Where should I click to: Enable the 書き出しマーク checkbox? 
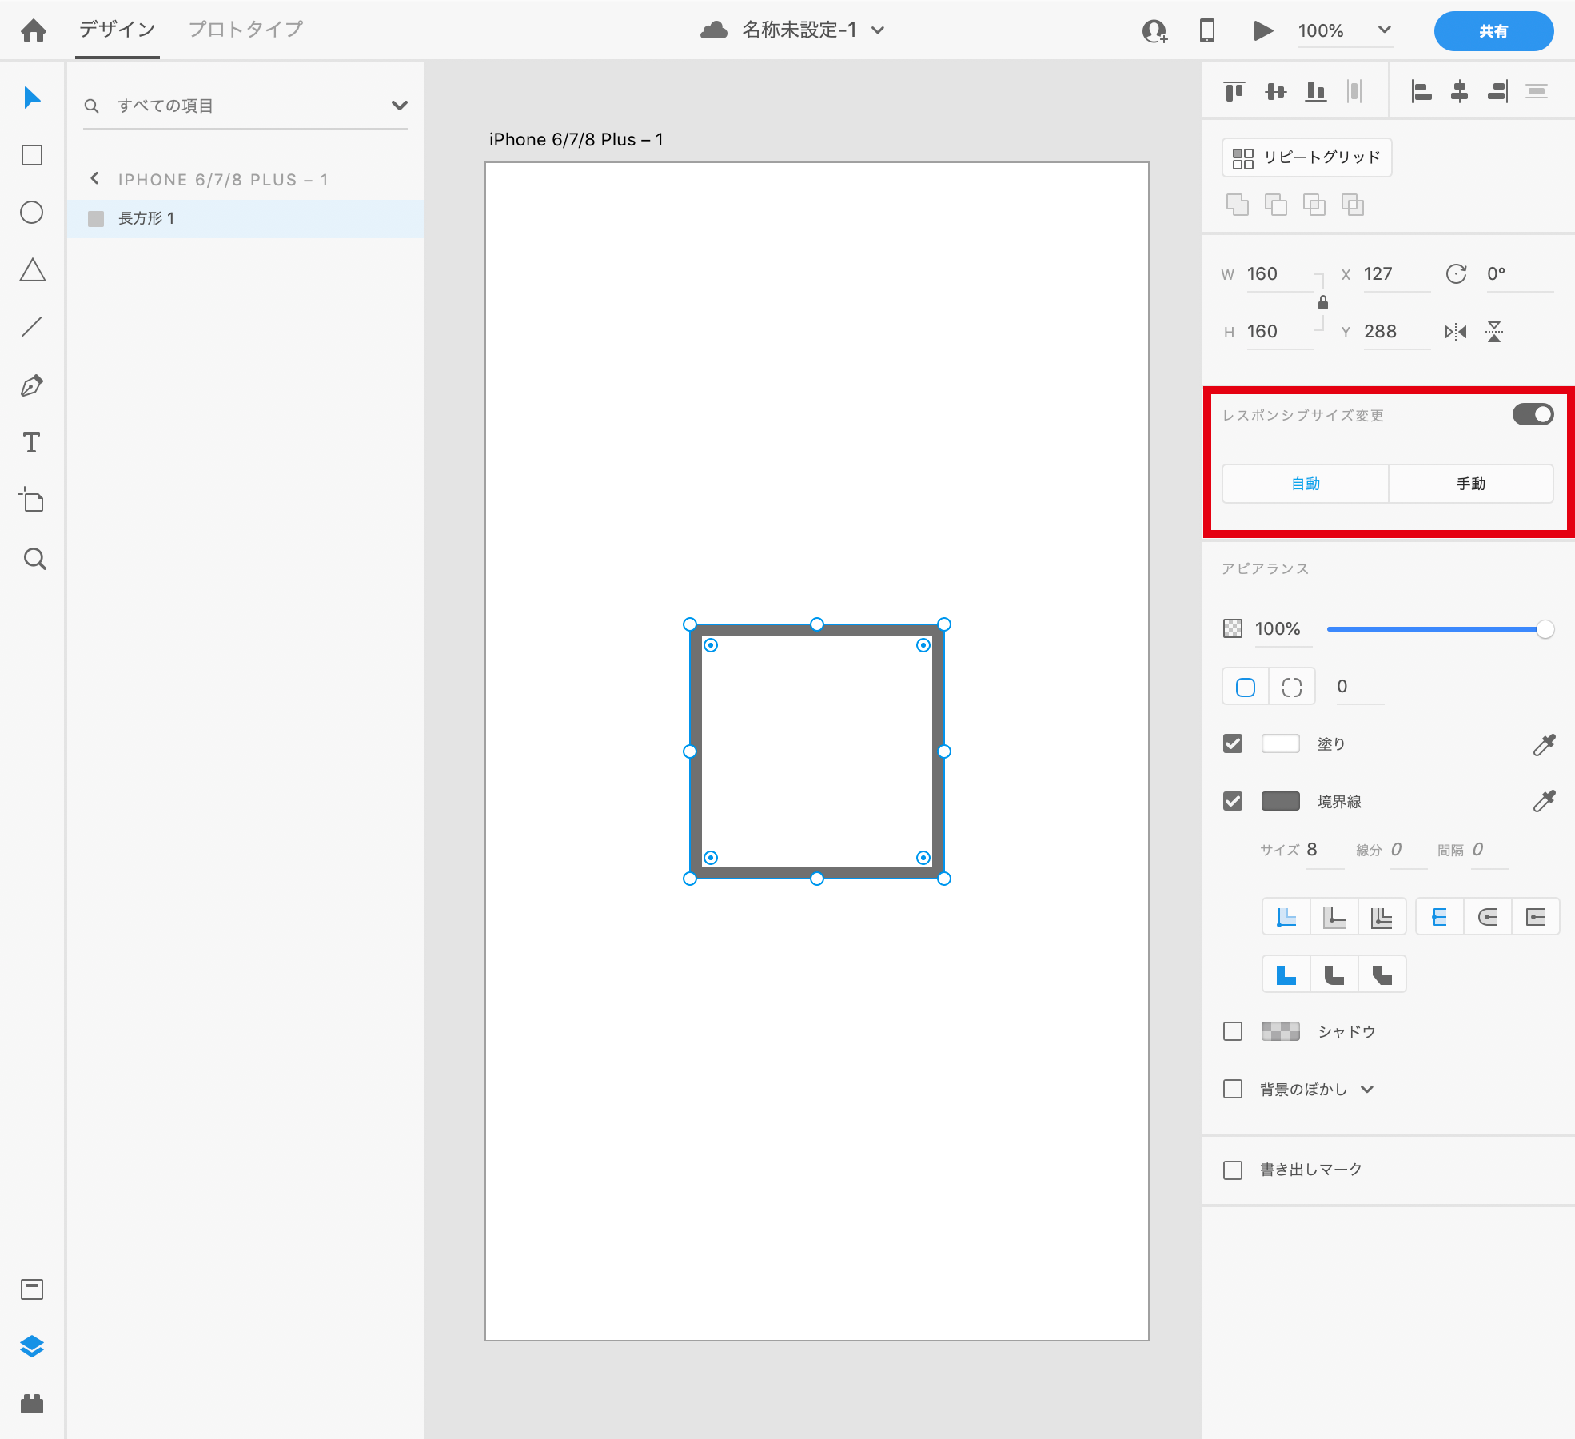1233,1170
